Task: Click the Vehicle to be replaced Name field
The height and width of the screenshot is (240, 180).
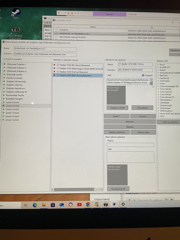Action: (x=135, y=64)
